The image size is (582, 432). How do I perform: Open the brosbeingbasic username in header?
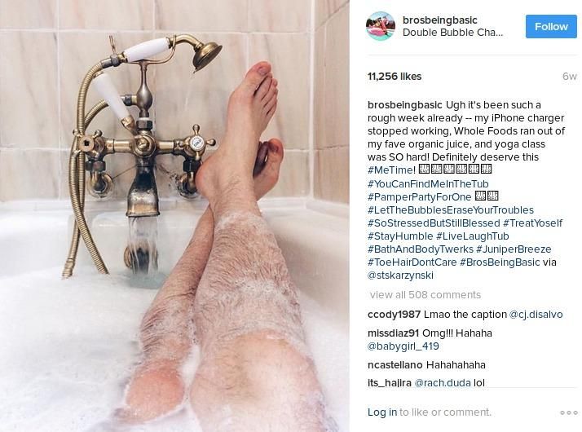click(440, 20)
